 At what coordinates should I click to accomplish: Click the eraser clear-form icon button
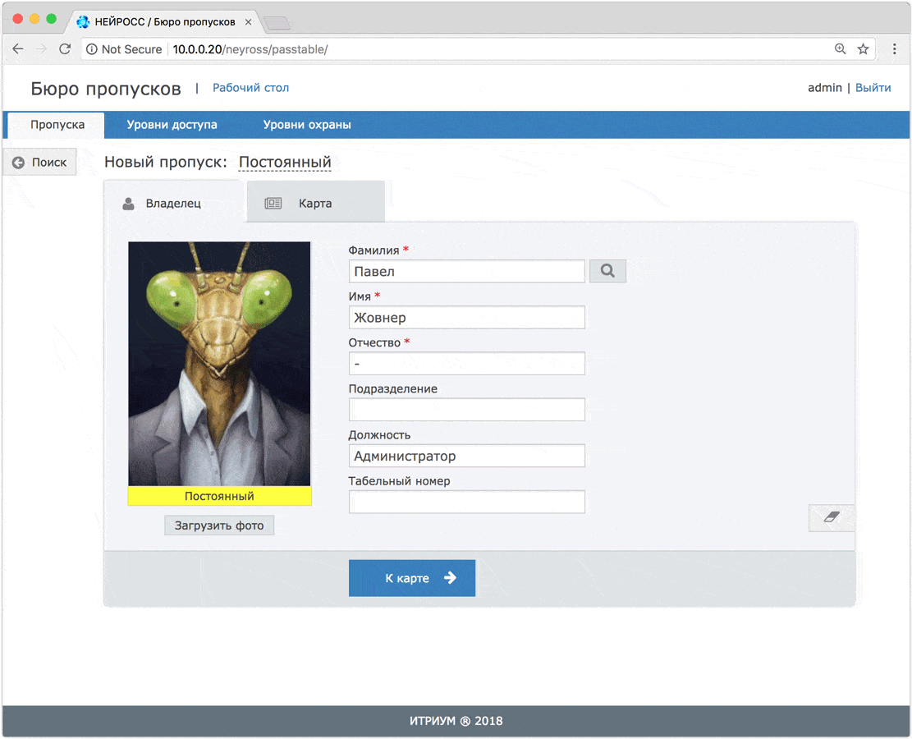(832, 517)
